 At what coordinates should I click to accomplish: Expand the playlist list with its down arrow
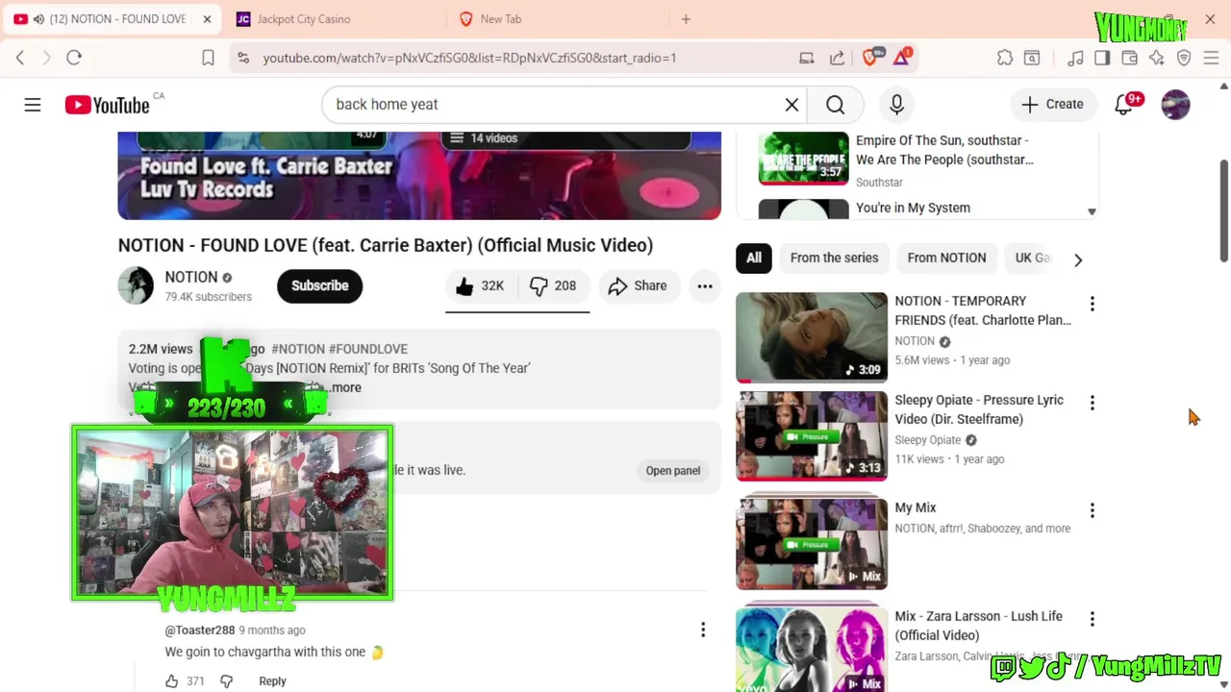(x=1092, y=211)
